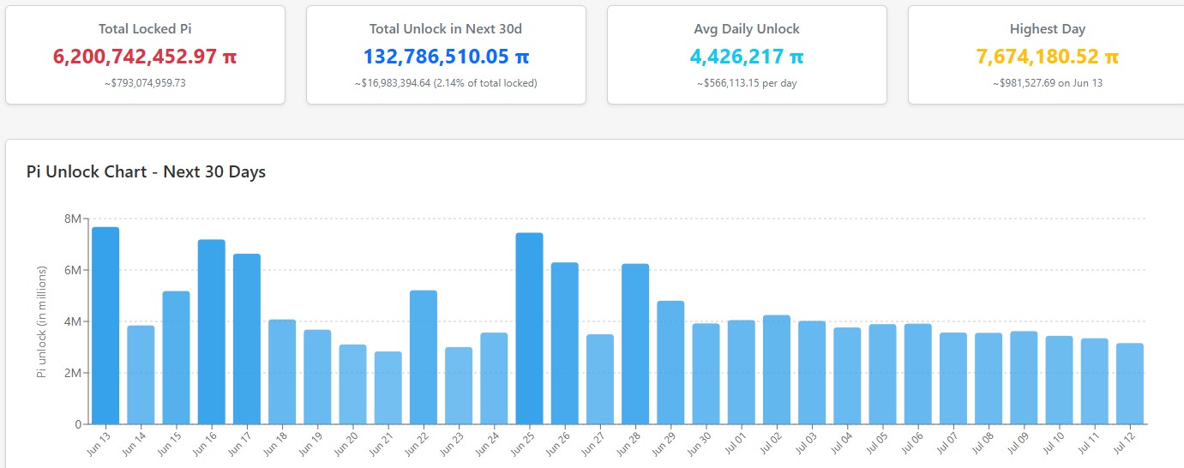Screen dimensions: 1184x468
Task: Open the Total Unlock in Next 30d card
Action: [446, 55]
